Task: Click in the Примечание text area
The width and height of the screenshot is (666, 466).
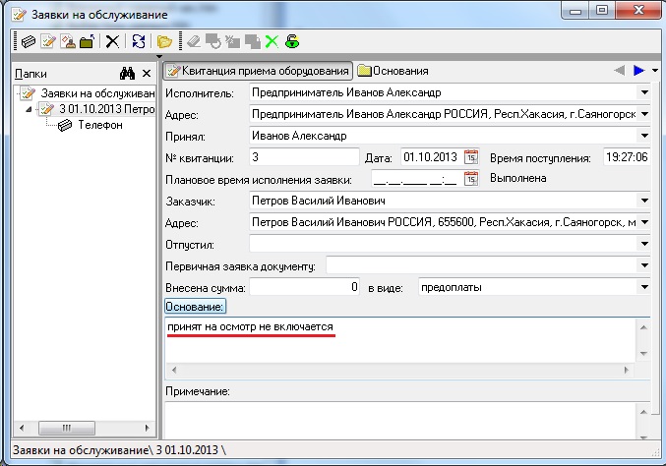Action: [400, 420]
